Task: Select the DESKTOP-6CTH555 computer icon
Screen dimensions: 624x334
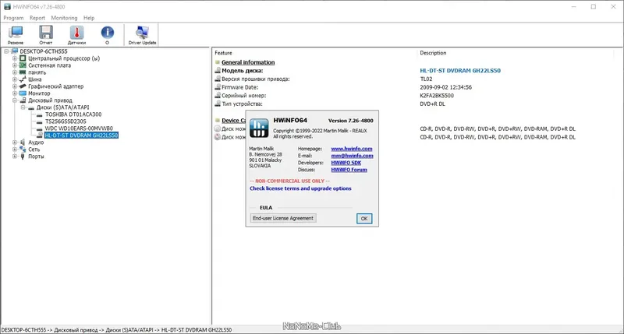Action: point(15,51)
